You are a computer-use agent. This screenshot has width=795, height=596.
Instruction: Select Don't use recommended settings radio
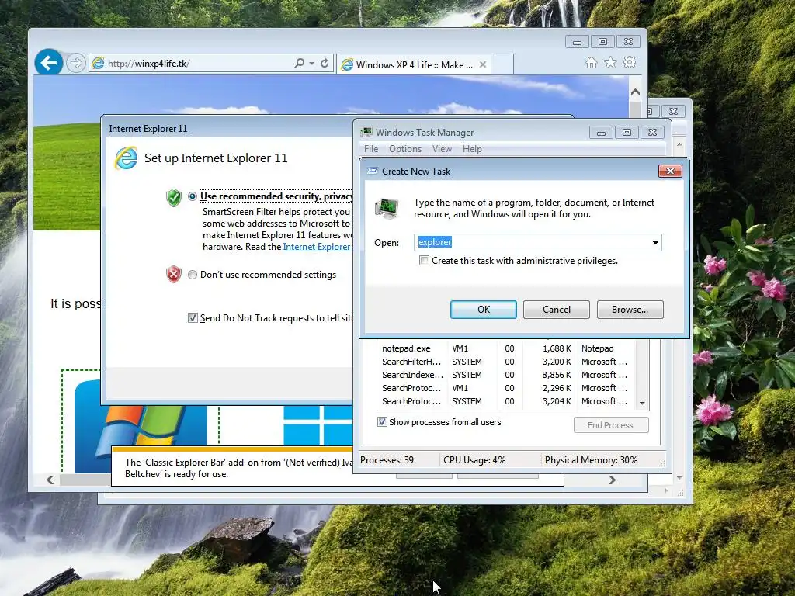193,275
